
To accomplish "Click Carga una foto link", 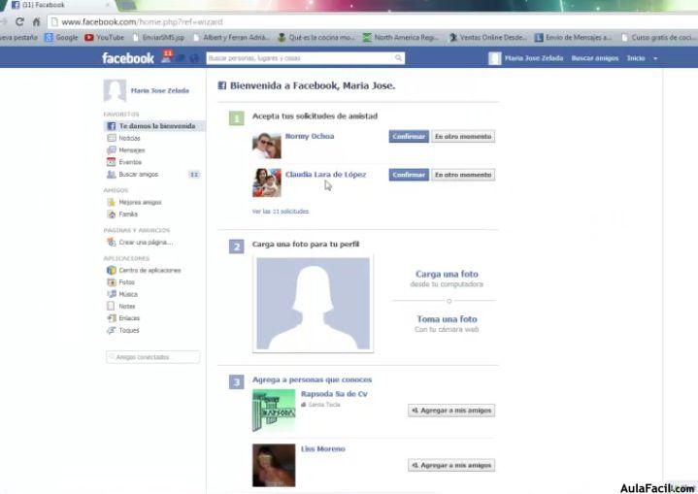I will [447, 274].
